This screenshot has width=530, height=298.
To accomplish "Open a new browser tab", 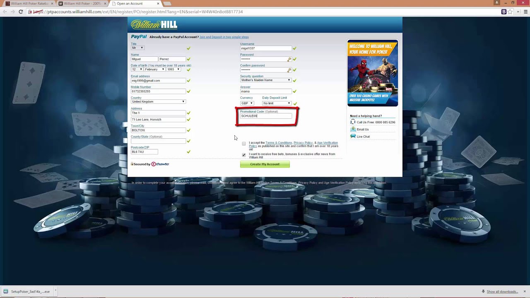I will pos(167,3).
